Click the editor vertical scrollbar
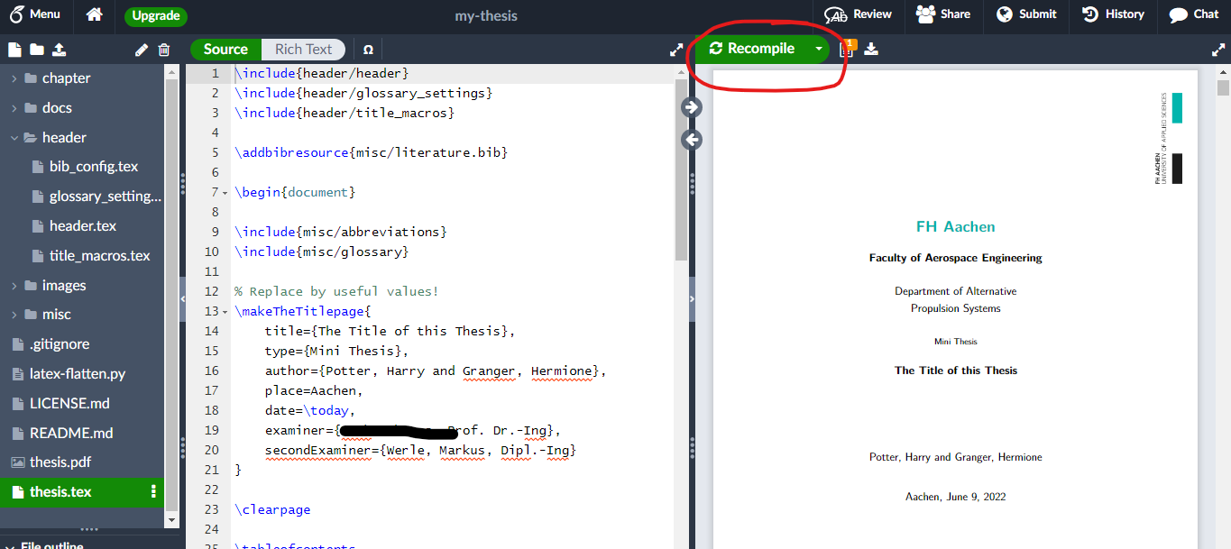Image resolution: width=1231 pixels, height=549 pixels. pos(681,171)
